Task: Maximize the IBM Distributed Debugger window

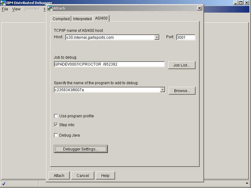Action: click(241, 3)
